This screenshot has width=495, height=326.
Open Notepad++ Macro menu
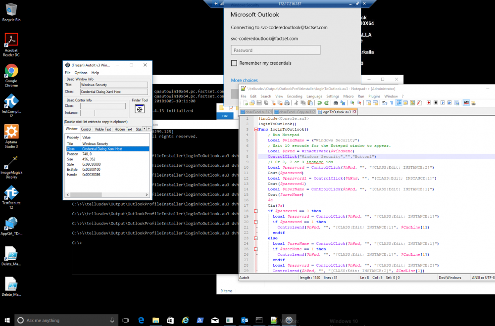[348, 96]
